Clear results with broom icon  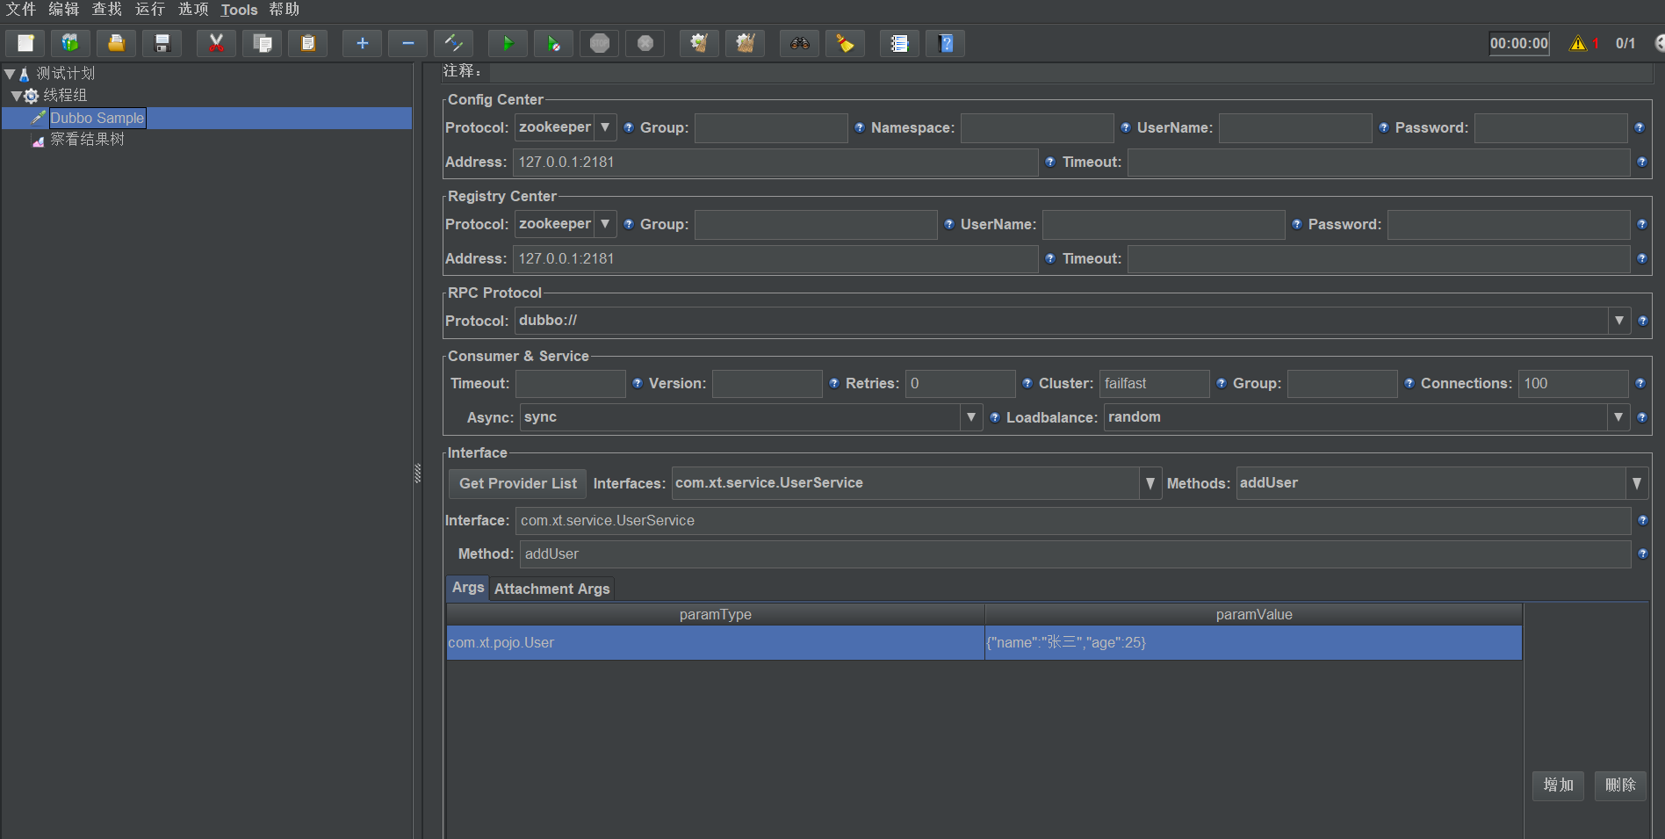pyautogui.click(x=699, y=43)
